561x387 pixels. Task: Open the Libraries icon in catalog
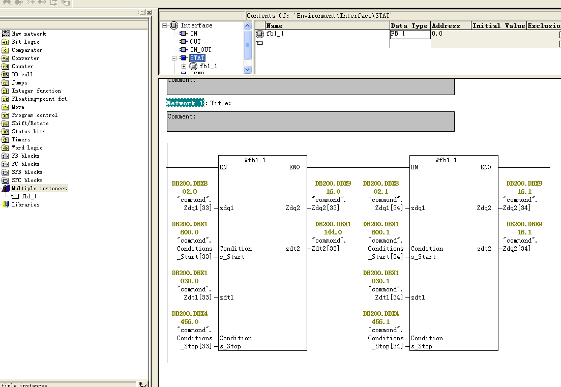[6, 204]
